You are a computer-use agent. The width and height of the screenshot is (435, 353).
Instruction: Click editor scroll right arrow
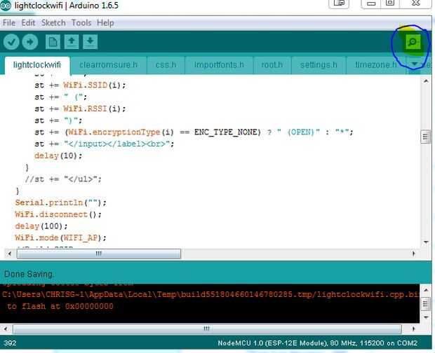click(414, 254)
